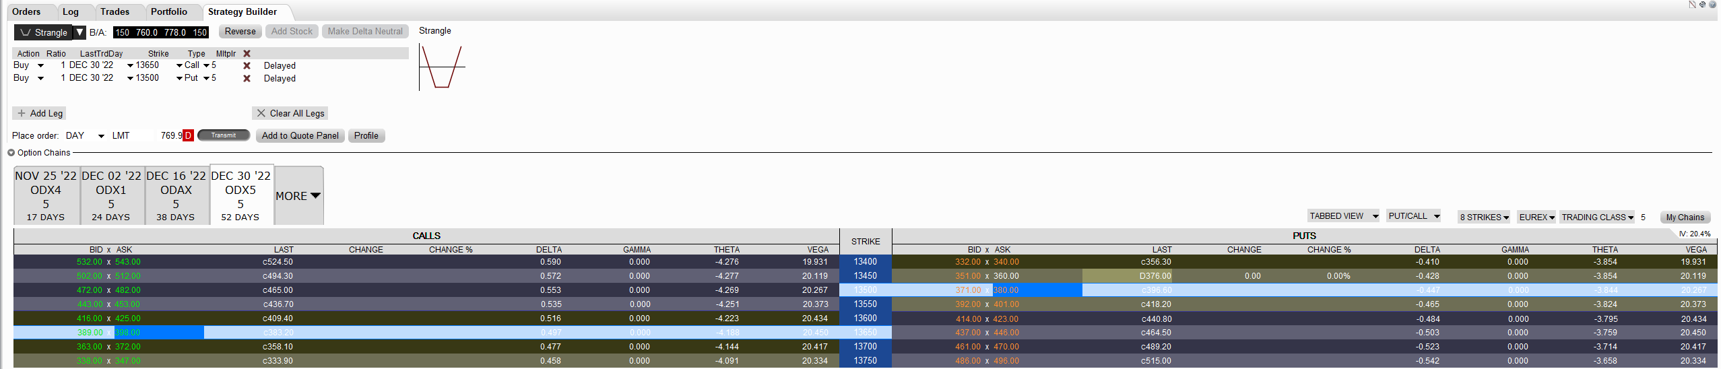Select the Strategy Builder tab
Image resolution: width=1721 pixels, height=369 pixels.
coord(242,11)
